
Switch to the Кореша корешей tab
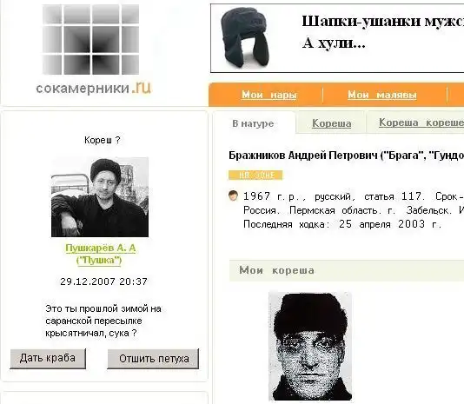pos(421,123)
